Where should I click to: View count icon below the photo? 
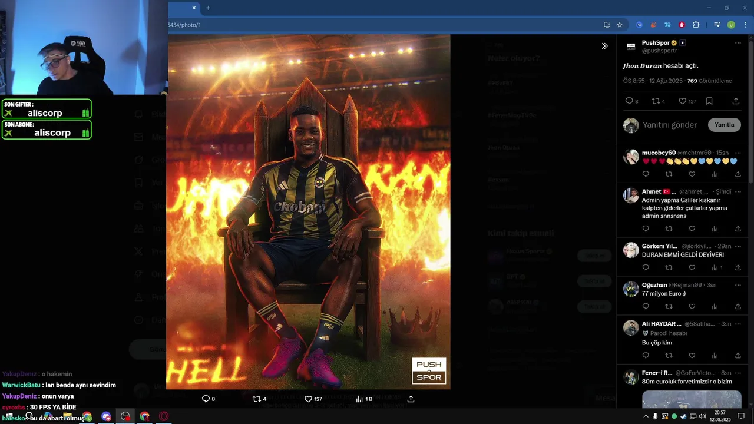[359, 399]
